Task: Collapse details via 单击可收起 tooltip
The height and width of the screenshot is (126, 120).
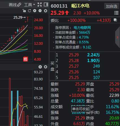Action: click(81, 109)
